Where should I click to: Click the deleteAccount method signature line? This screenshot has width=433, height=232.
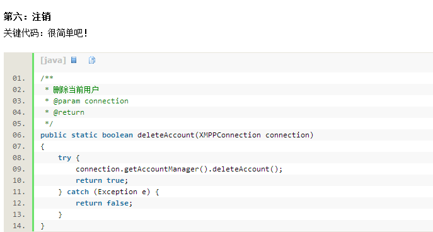pyautogui.click(x=177, y=135)
